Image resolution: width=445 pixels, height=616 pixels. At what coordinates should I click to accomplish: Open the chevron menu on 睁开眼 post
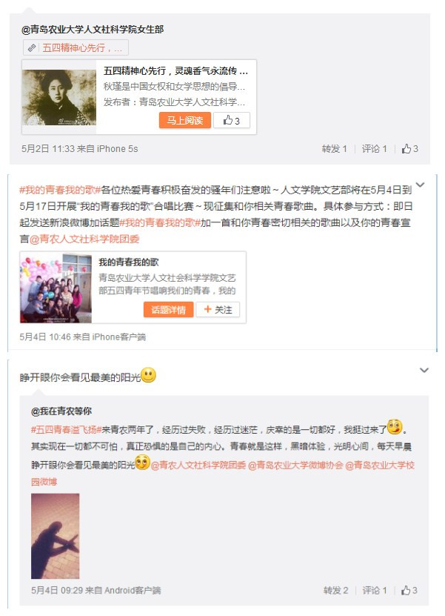[424, 370]
